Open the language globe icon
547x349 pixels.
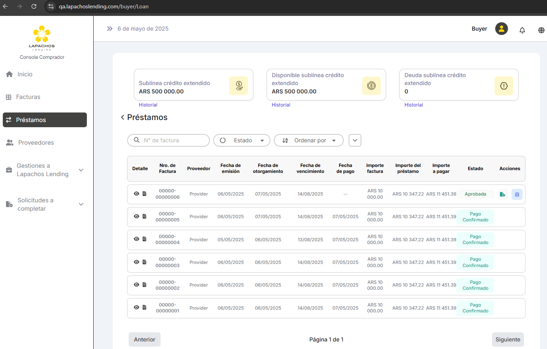click(x=541, y=30)
